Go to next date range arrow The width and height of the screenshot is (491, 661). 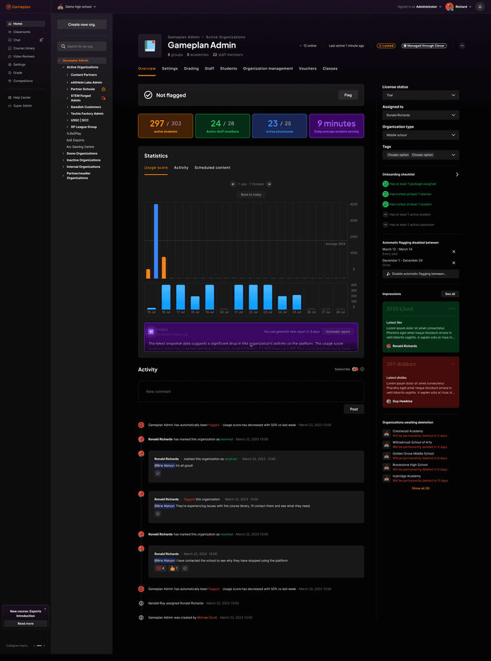[x=269, y=184]
